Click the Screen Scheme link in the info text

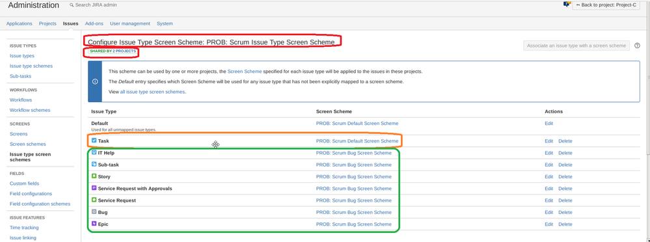click(x=245, y=72)
